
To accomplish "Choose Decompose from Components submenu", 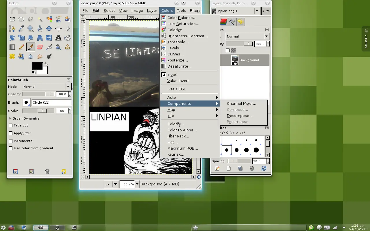I will (243, 115).
